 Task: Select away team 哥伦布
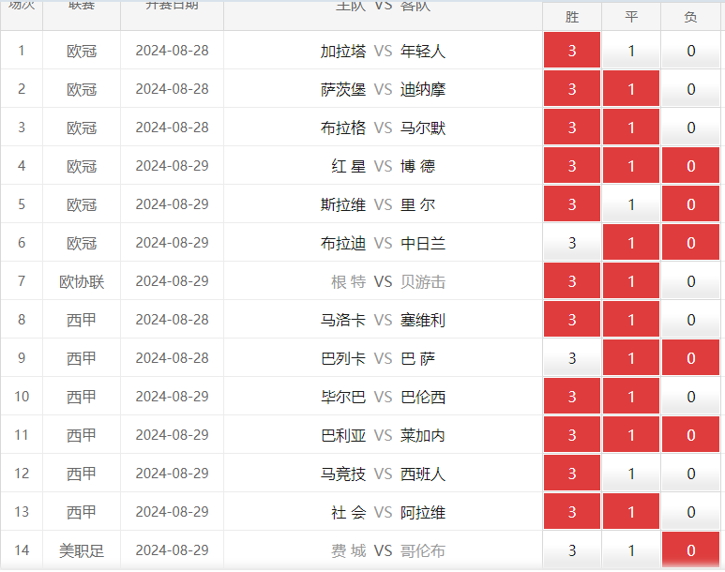point(423,550)
